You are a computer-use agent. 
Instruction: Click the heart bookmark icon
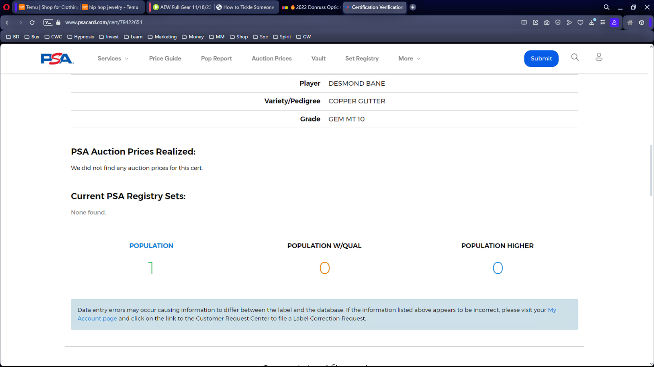point(580,22)
